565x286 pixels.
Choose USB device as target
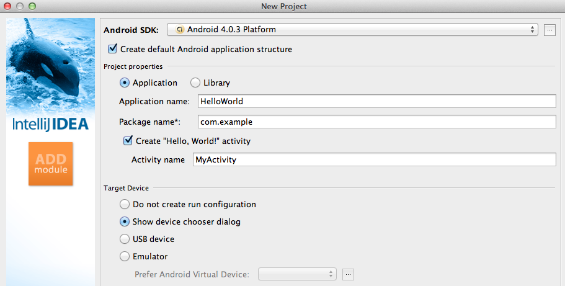[124, 239]
